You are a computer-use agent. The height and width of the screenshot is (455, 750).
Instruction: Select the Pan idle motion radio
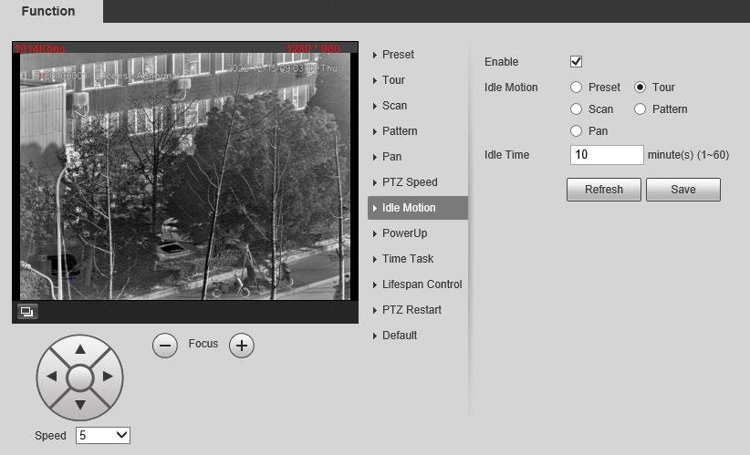(576, 131)
